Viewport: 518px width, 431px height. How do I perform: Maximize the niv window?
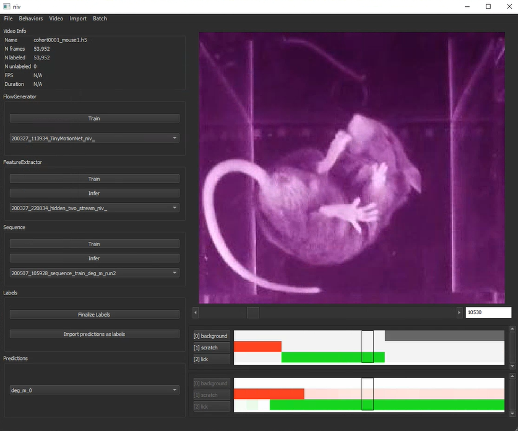488,6
